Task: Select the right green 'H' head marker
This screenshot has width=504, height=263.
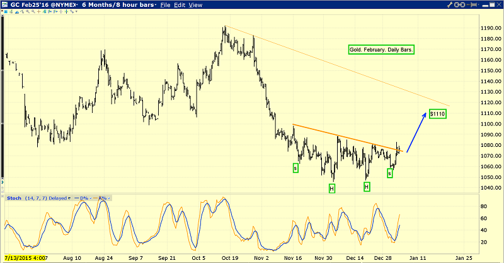Action: tap(367, 186)
